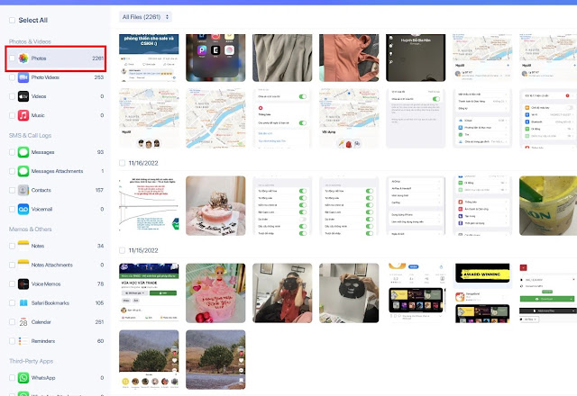577x396 pixels.
Task: Open the AWARD WINNING screenshot thumbnail
Action: (482, 293)
